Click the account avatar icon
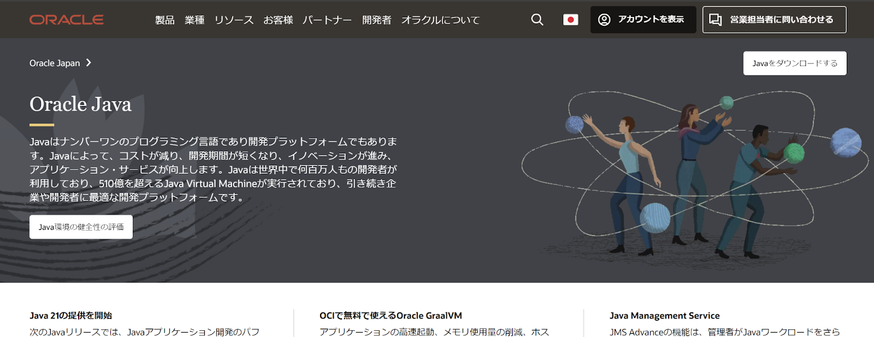The width and height of the screenshot is (874, 337). (604, 20)
